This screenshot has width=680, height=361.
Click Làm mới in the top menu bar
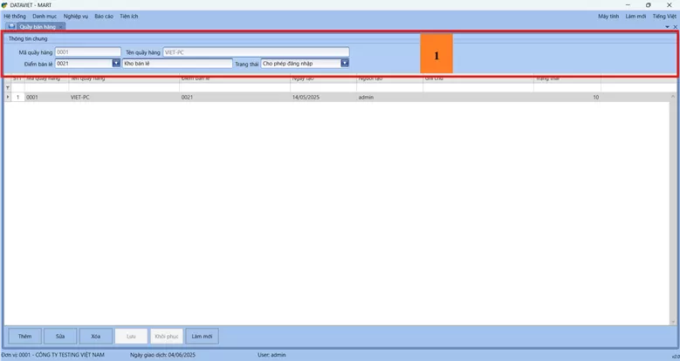click(635, 16)
